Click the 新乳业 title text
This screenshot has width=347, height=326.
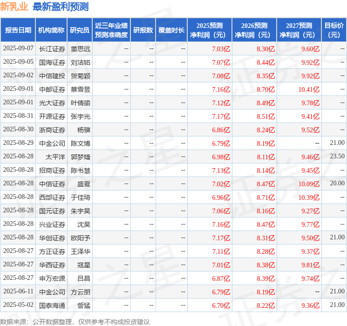pyautogui.click(x=14, y=7)
